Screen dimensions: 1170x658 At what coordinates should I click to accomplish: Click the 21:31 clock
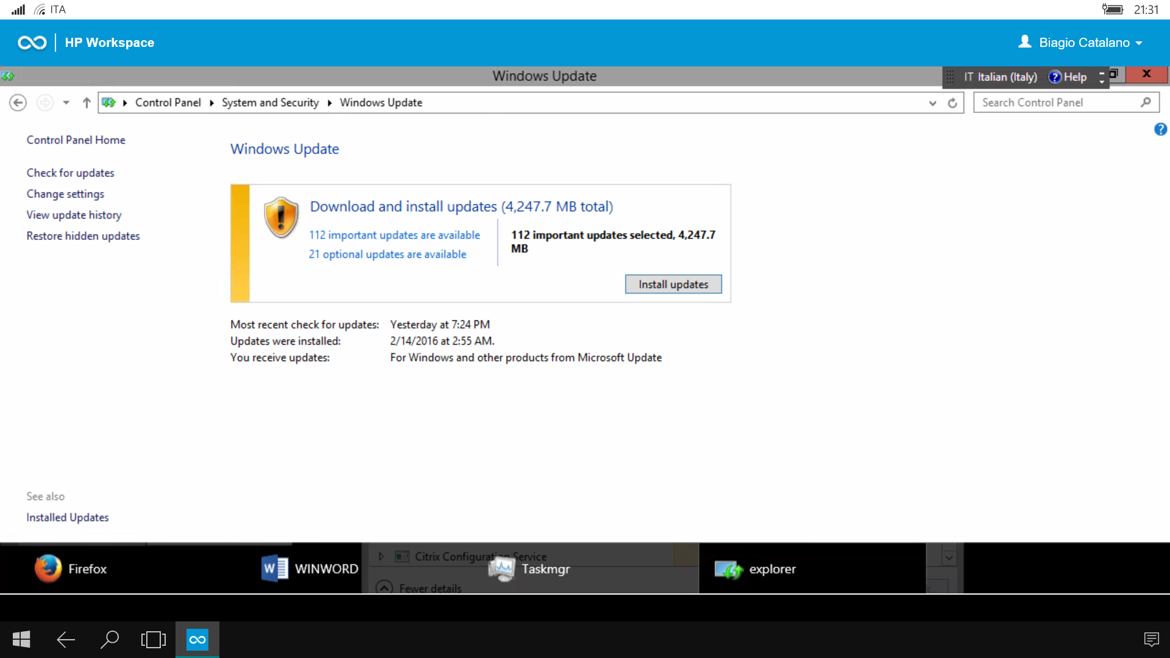(1146, 9)
